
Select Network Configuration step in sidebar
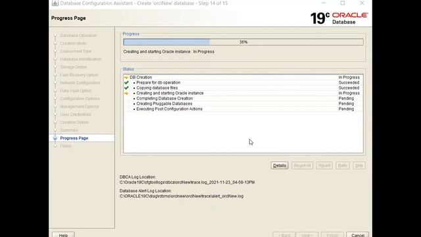pos(80,83)
